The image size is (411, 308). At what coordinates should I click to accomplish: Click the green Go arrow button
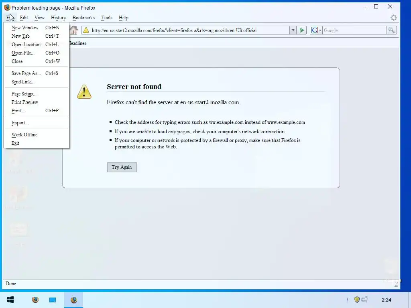point(302,30)
